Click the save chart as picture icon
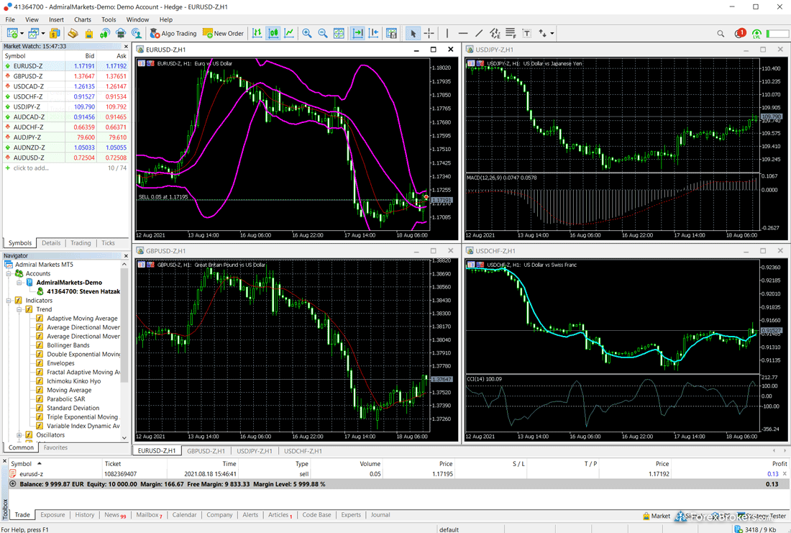Screen dimensions: 791x533 [x=391, y=33]
